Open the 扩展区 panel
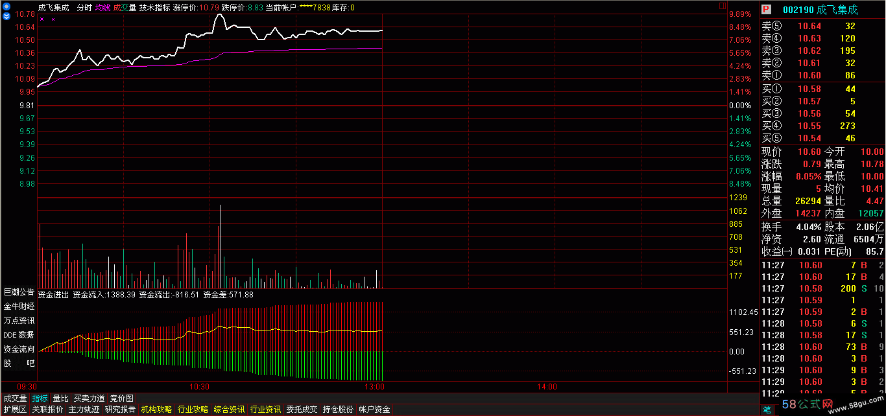886x416 pixels. pyautogui.click(x=15, y=410)
